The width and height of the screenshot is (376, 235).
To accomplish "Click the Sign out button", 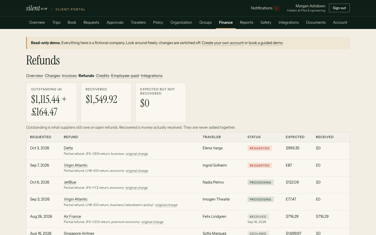I will pyautogui.click(x=339, y=8).
